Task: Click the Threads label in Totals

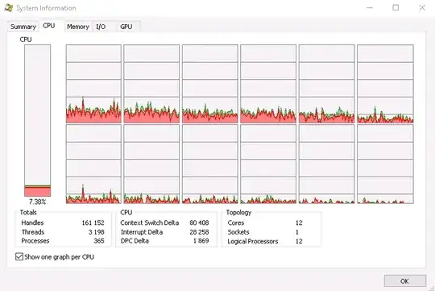Action: [x=33, y=232]
